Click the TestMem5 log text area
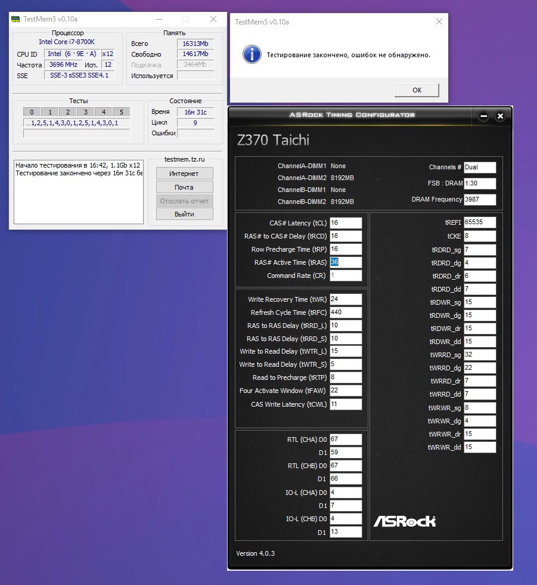Viewport: 537px width, 585px height. pos(78,192)
